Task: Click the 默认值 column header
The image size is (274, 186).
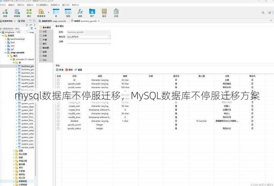Action: point(201,76)
